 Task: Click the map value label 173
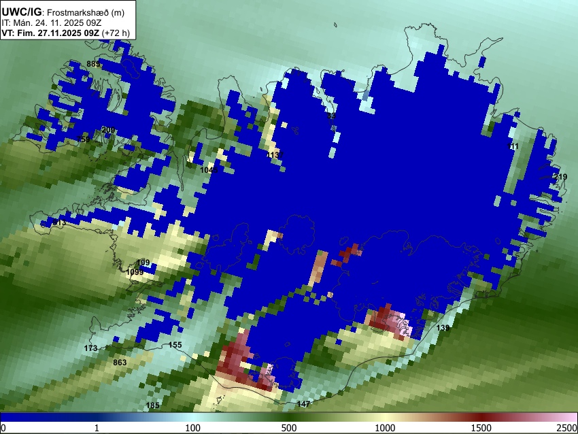click(90, 348)
